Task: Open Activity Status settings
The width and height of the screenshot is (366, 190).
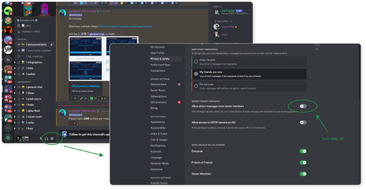Action: (x=159, y=183)
